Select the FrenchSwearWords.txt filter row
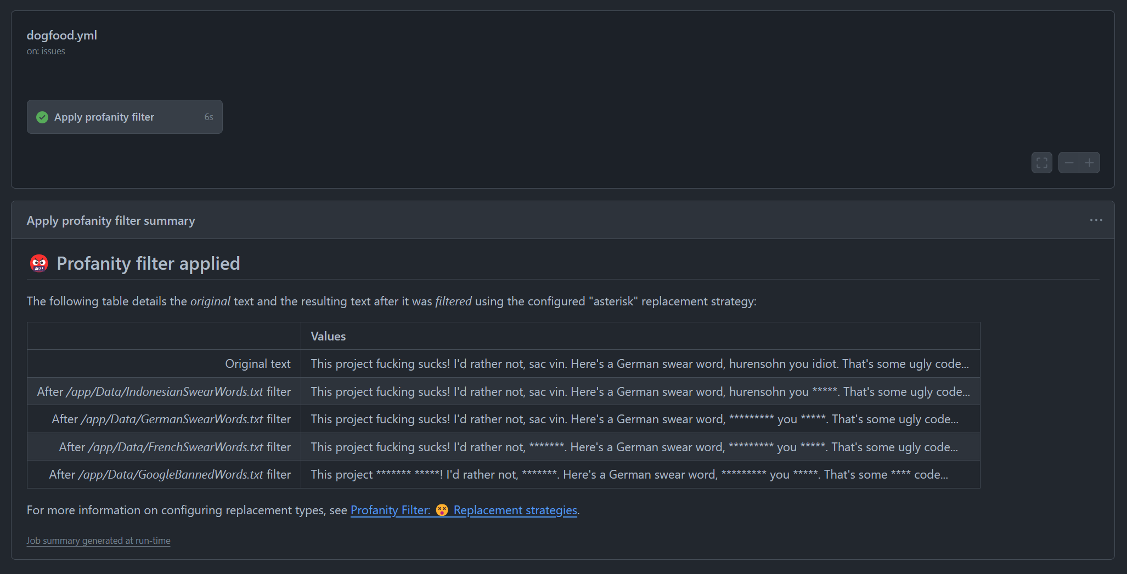The width and height of the screenshot is (1127, 574). pos(504,447)
